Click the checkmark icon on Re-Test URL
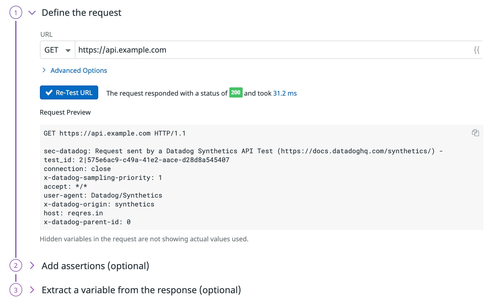Image resolution: width=491 pixels, height=304 pixels. pos(49,92)
